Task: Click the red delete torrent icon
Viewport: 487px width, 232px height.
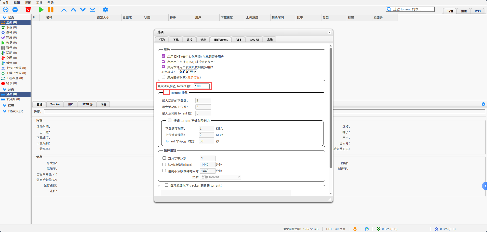Action: 28,10
